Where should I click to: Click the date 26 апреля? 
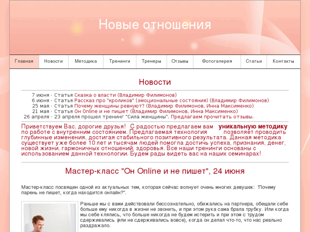coord(36,117)
